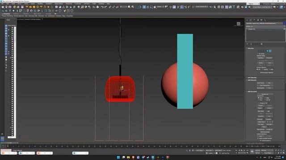This screenshot has height=160, width=286.
Task: Select the SubObj preview selection radio
Action: 263,69
